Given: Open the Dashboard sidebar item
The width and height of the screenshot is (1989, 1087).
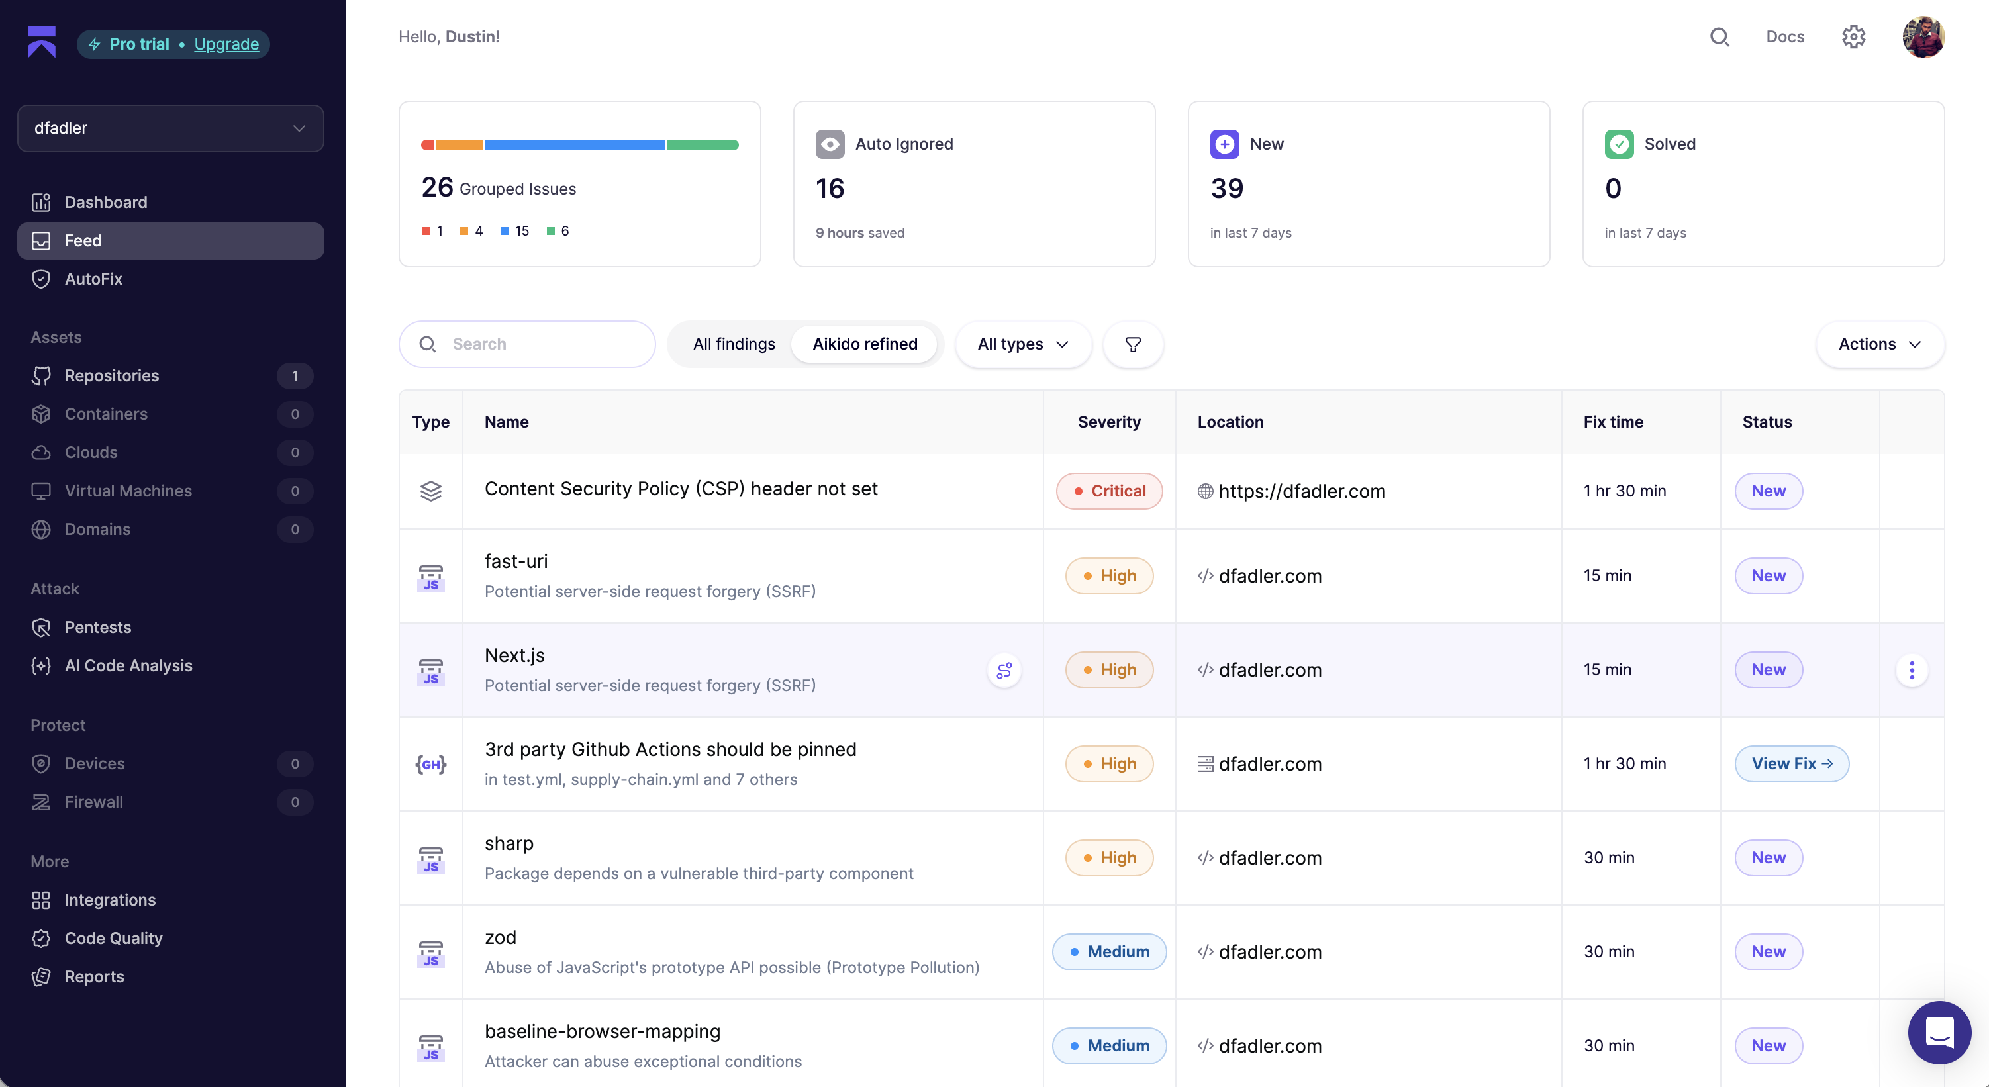Looking at the screenshot, I should click(x=170, y=203).
